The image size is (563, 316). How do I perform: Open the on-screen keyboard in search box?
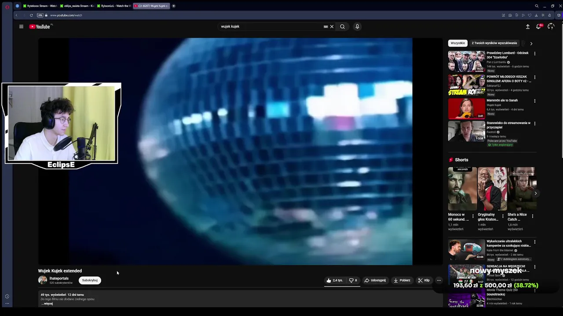[325, 26]
